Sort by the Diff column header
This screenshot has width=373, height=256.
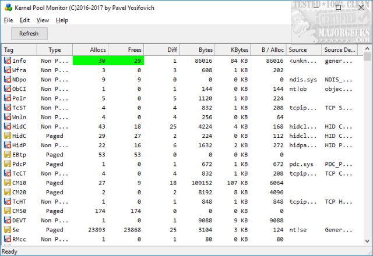click(162, 50)
